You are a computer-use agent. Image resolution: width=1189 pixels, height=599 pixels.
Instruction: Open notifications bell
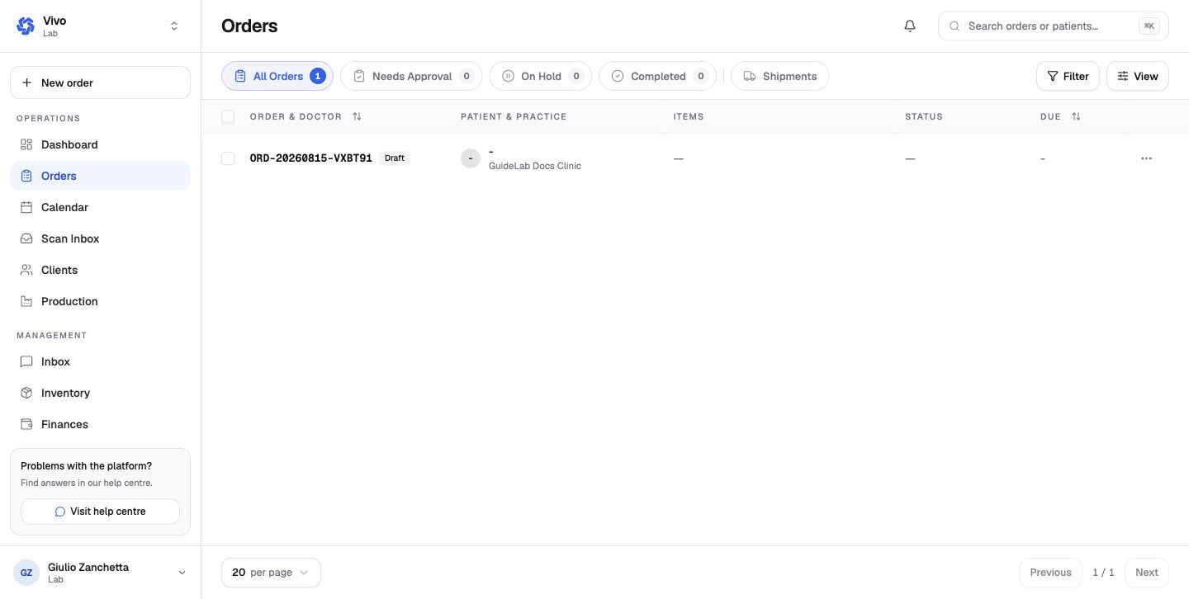[910, 26]
